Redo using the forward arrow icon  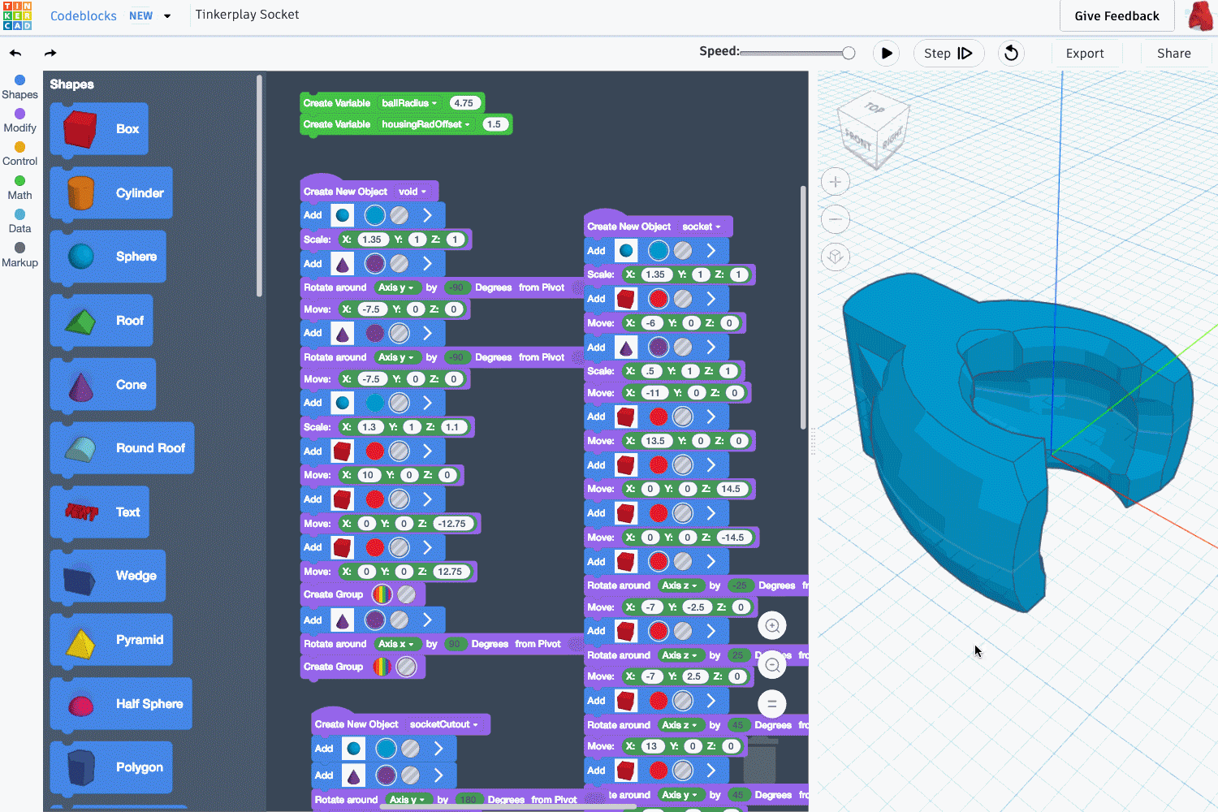pos(50,54)
